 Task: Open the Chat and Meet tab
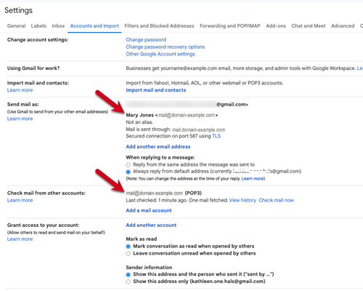coord(309,26)
